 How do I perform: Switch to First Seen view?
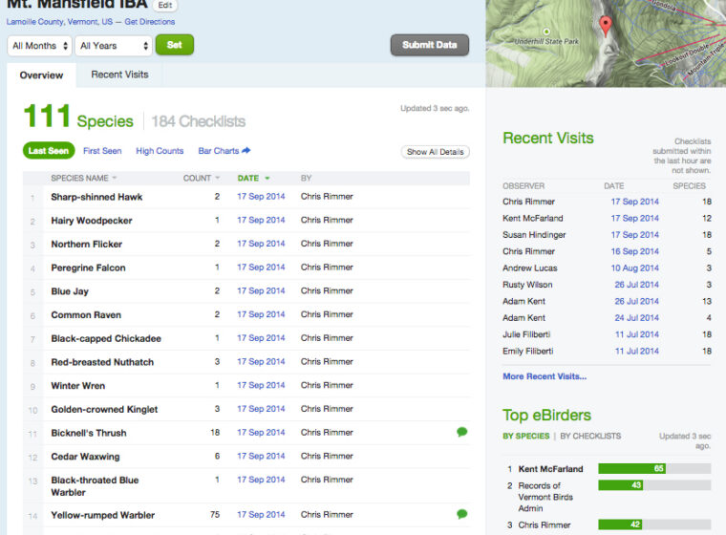(102, 151)
